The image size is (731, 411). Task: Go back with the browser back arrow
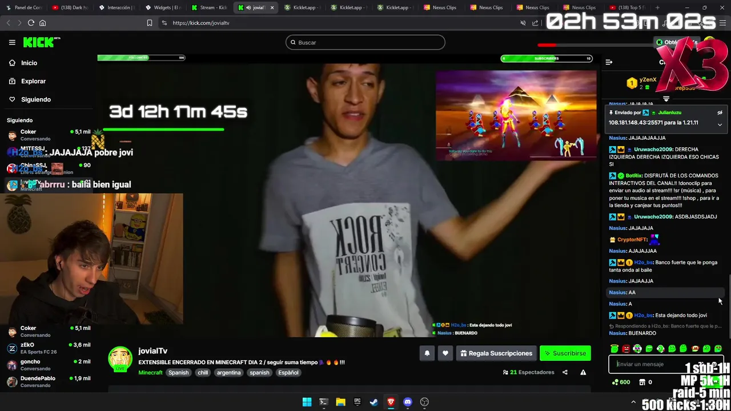[x=8, y=23]
